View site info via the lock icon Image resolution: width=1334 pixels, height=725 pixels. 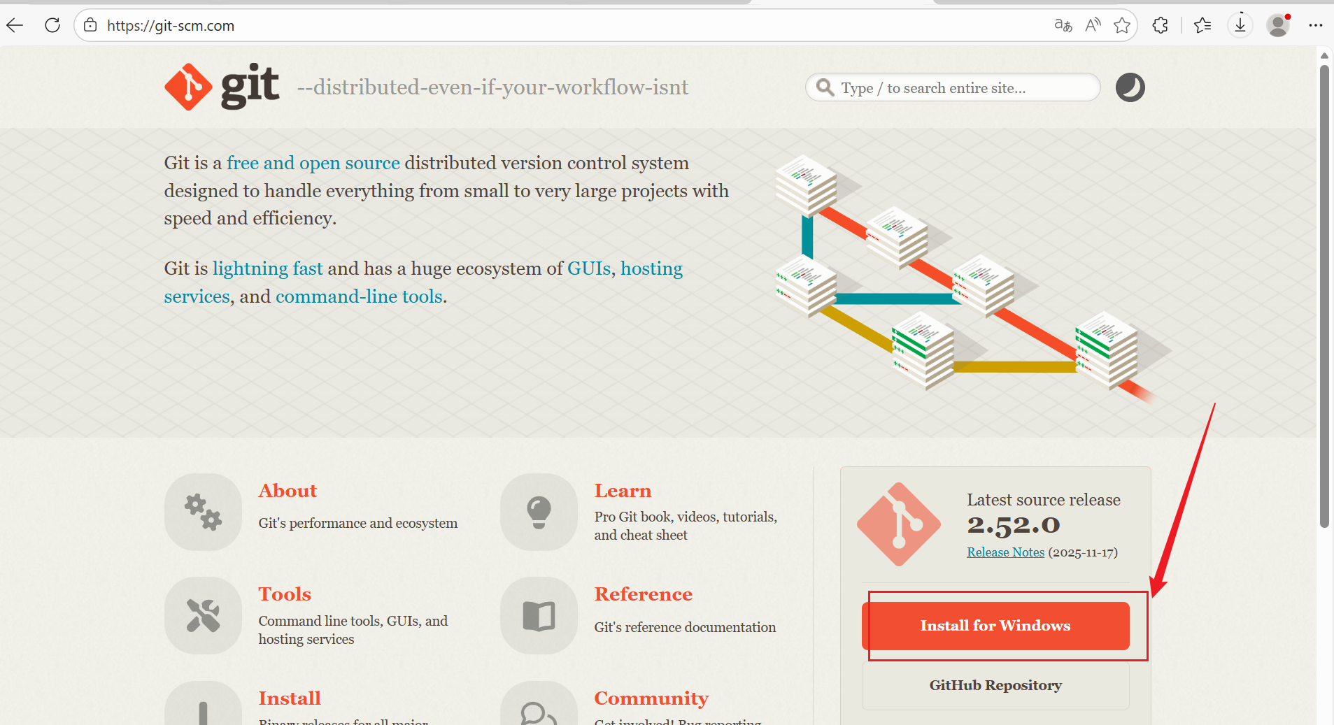pyautogui.click(x=90, y=26)
